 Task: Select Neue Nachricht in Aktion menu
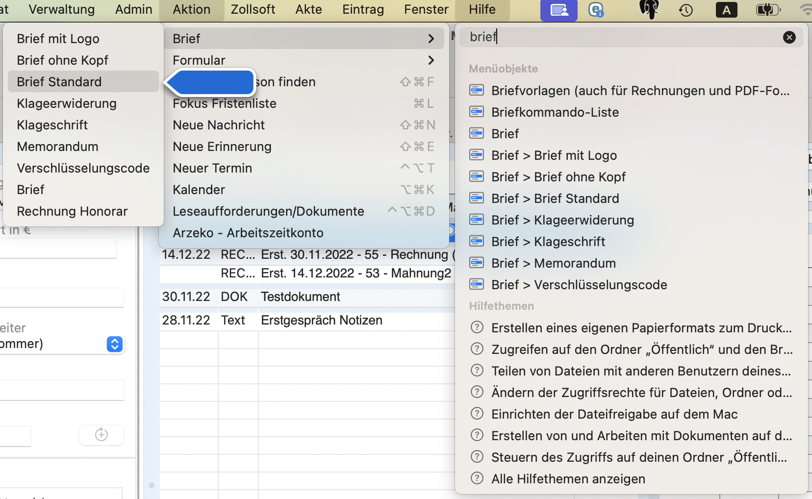(x=304, y=125)
